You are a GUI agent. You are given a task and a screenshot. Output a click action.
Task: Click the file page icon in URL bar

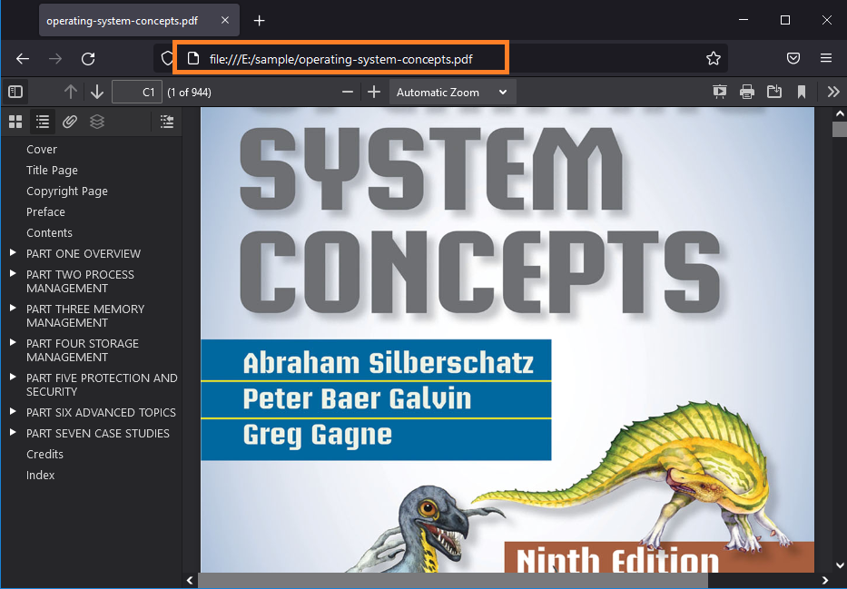click(192, 58)
